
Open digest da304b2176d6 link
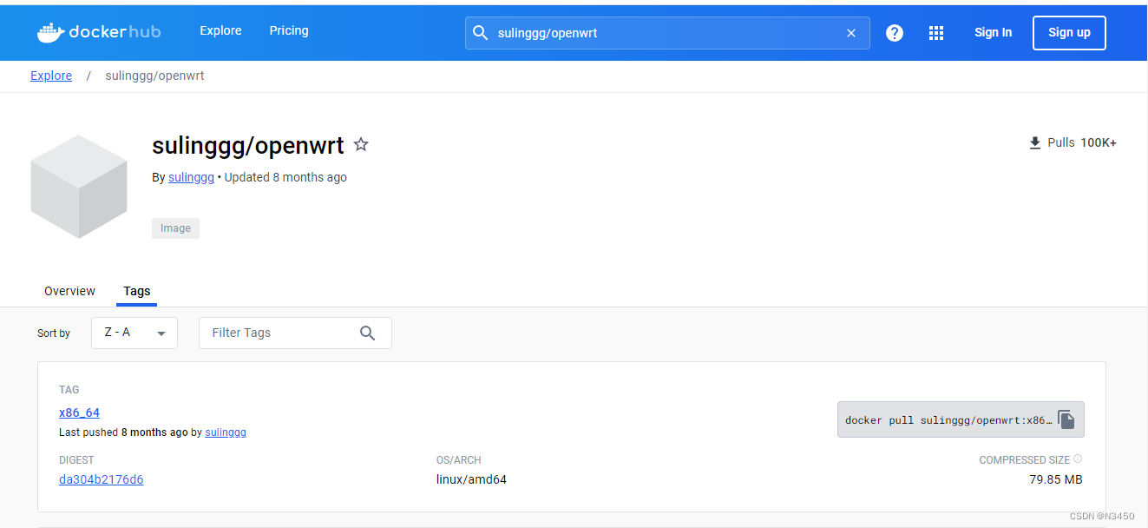101,479
